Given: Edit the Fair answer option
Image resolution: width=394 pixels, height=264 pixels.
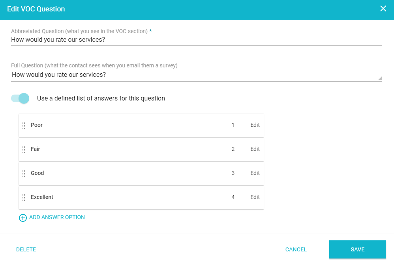Looking at the screenshot, I should (x=255, y=149).
